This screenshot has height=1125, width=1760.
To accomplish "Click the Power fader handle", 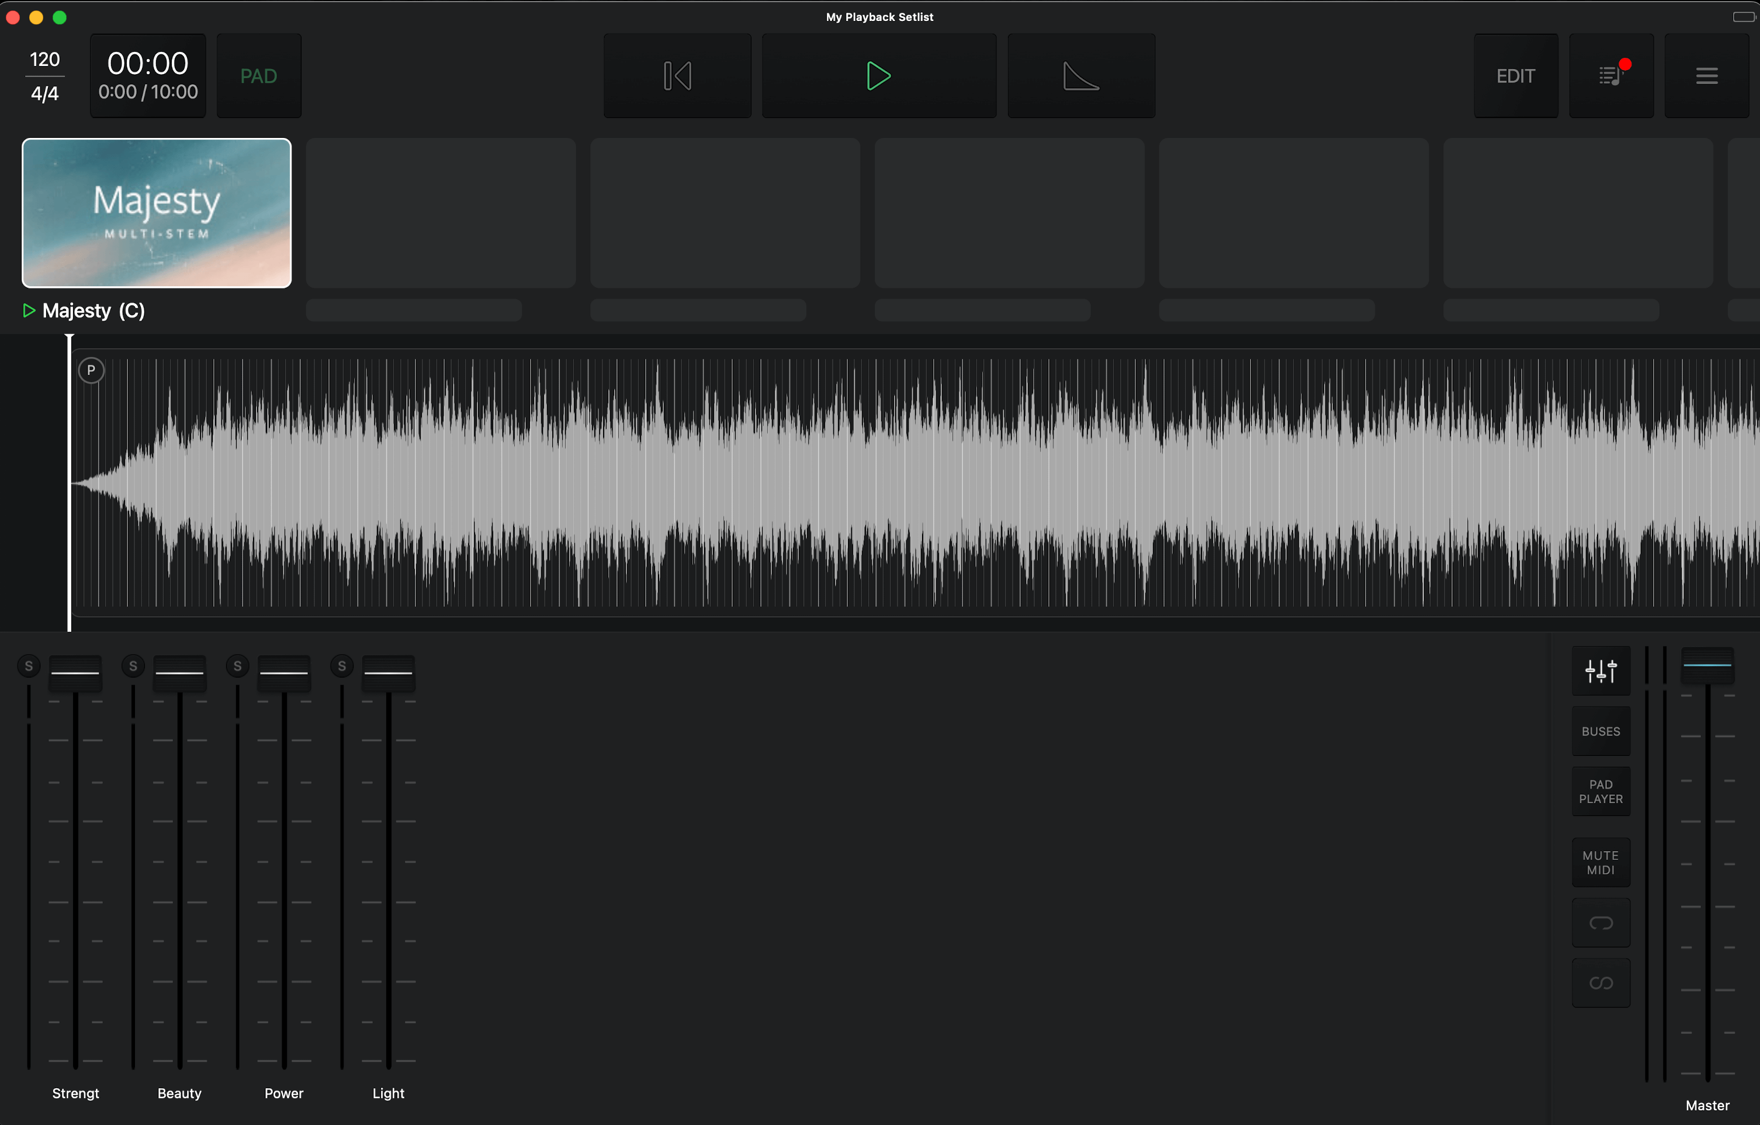I will coord(285,673).
